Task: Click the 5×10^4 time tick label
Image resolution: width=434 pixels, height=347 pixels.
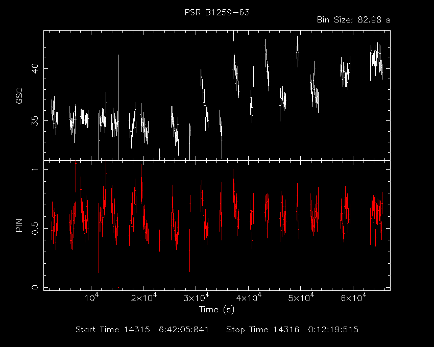Action: tap(301, 298)
